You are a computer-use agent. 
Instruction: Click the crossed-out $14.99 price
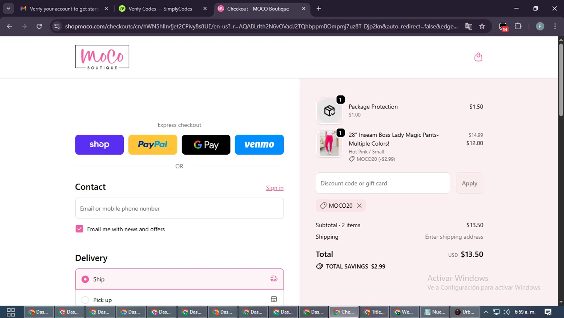click(x=476, y=135)
